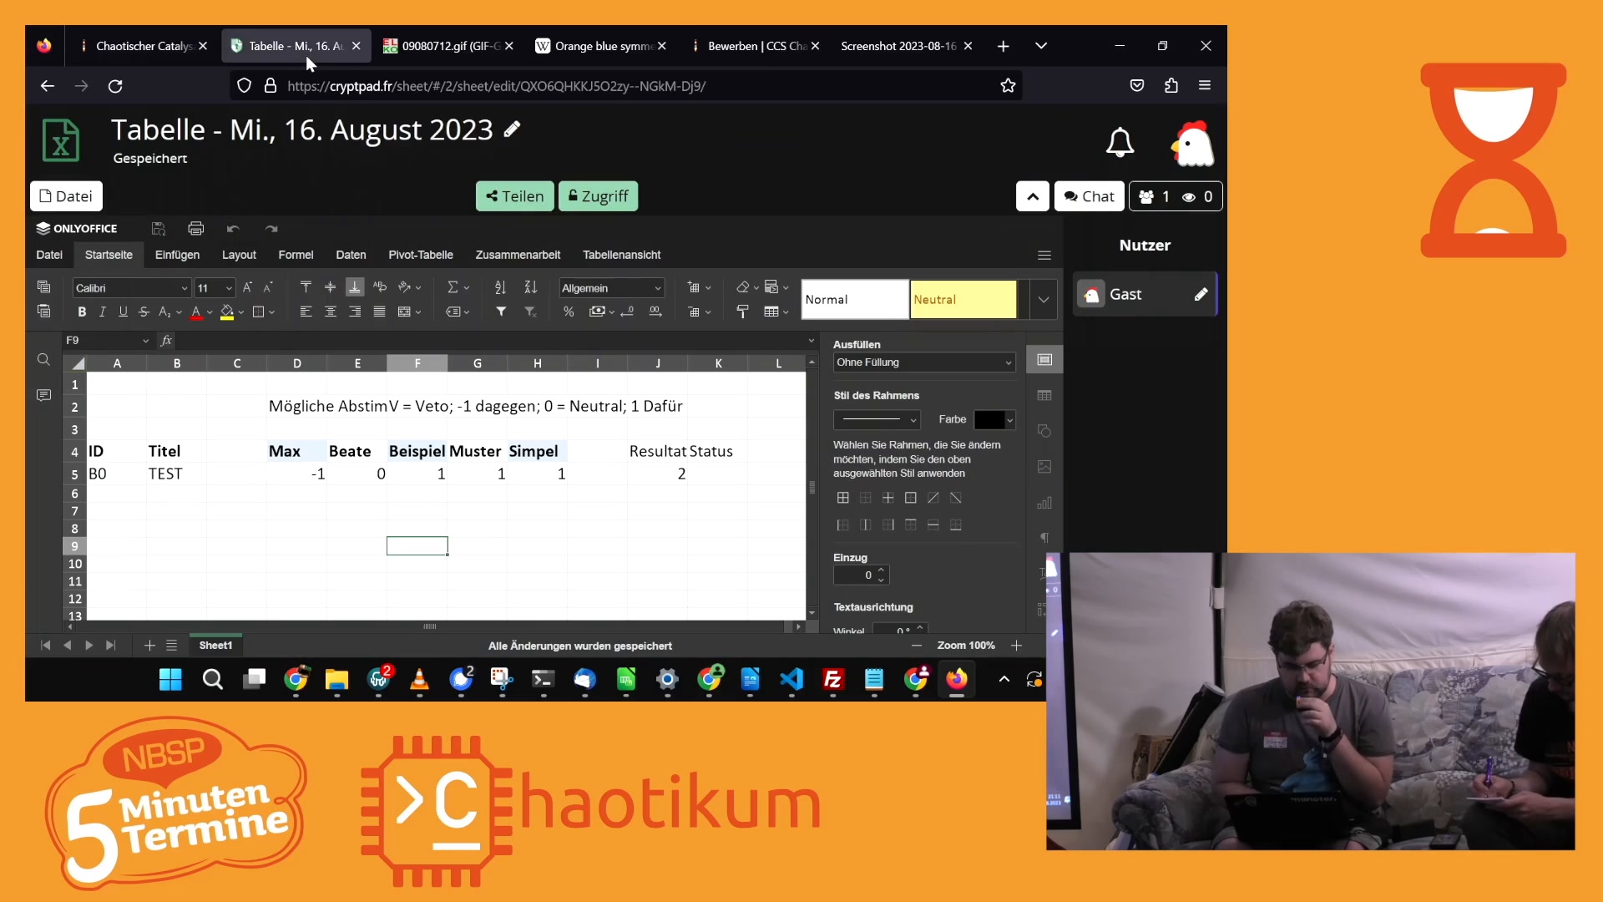Sort descending Z to A
Image resolution: width=1603 pixels, height=902 pixels.
coord(531,287)
